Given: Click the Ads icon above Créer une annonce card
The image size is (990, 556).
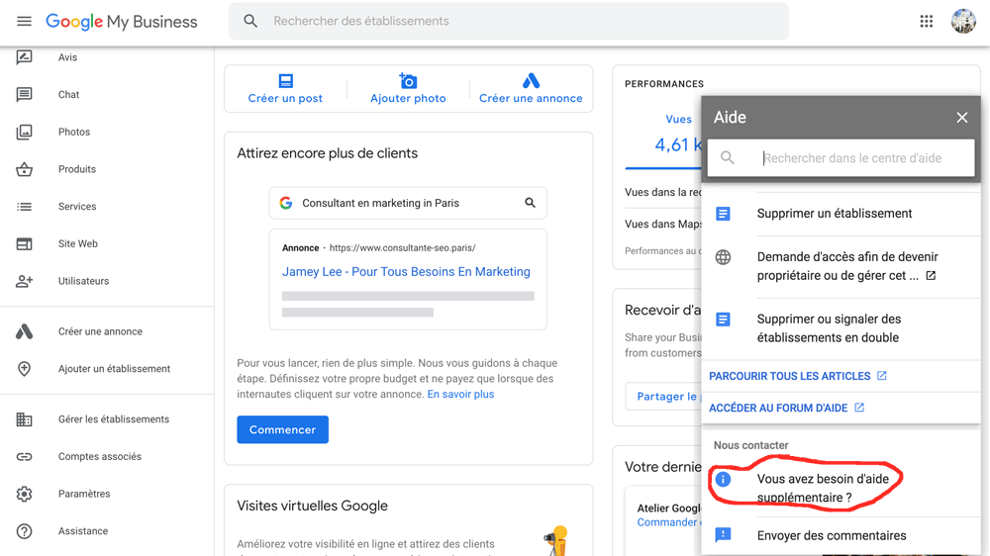Looking at the screenshot, I should [x=531, y=81].
